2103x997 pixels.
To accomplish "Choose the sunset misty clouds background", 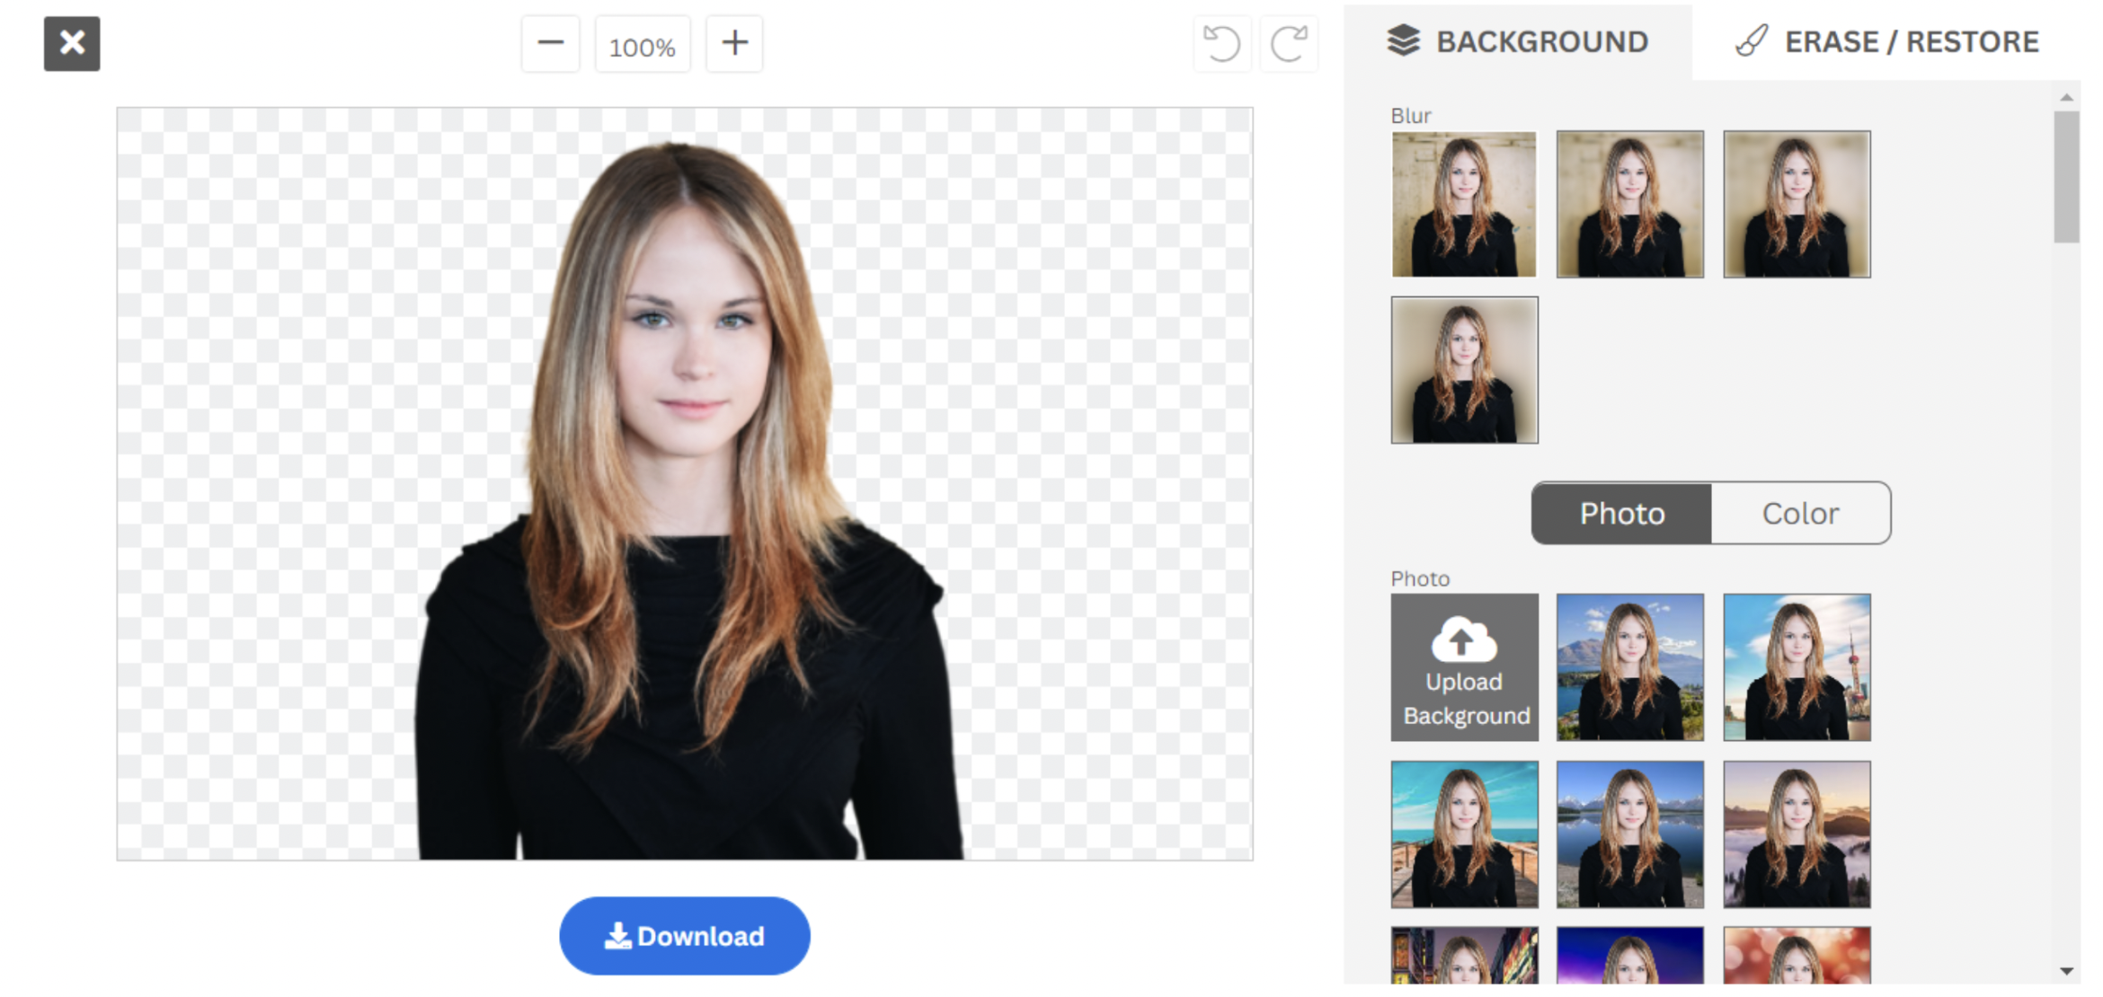I will click(x=1797, y=834).
